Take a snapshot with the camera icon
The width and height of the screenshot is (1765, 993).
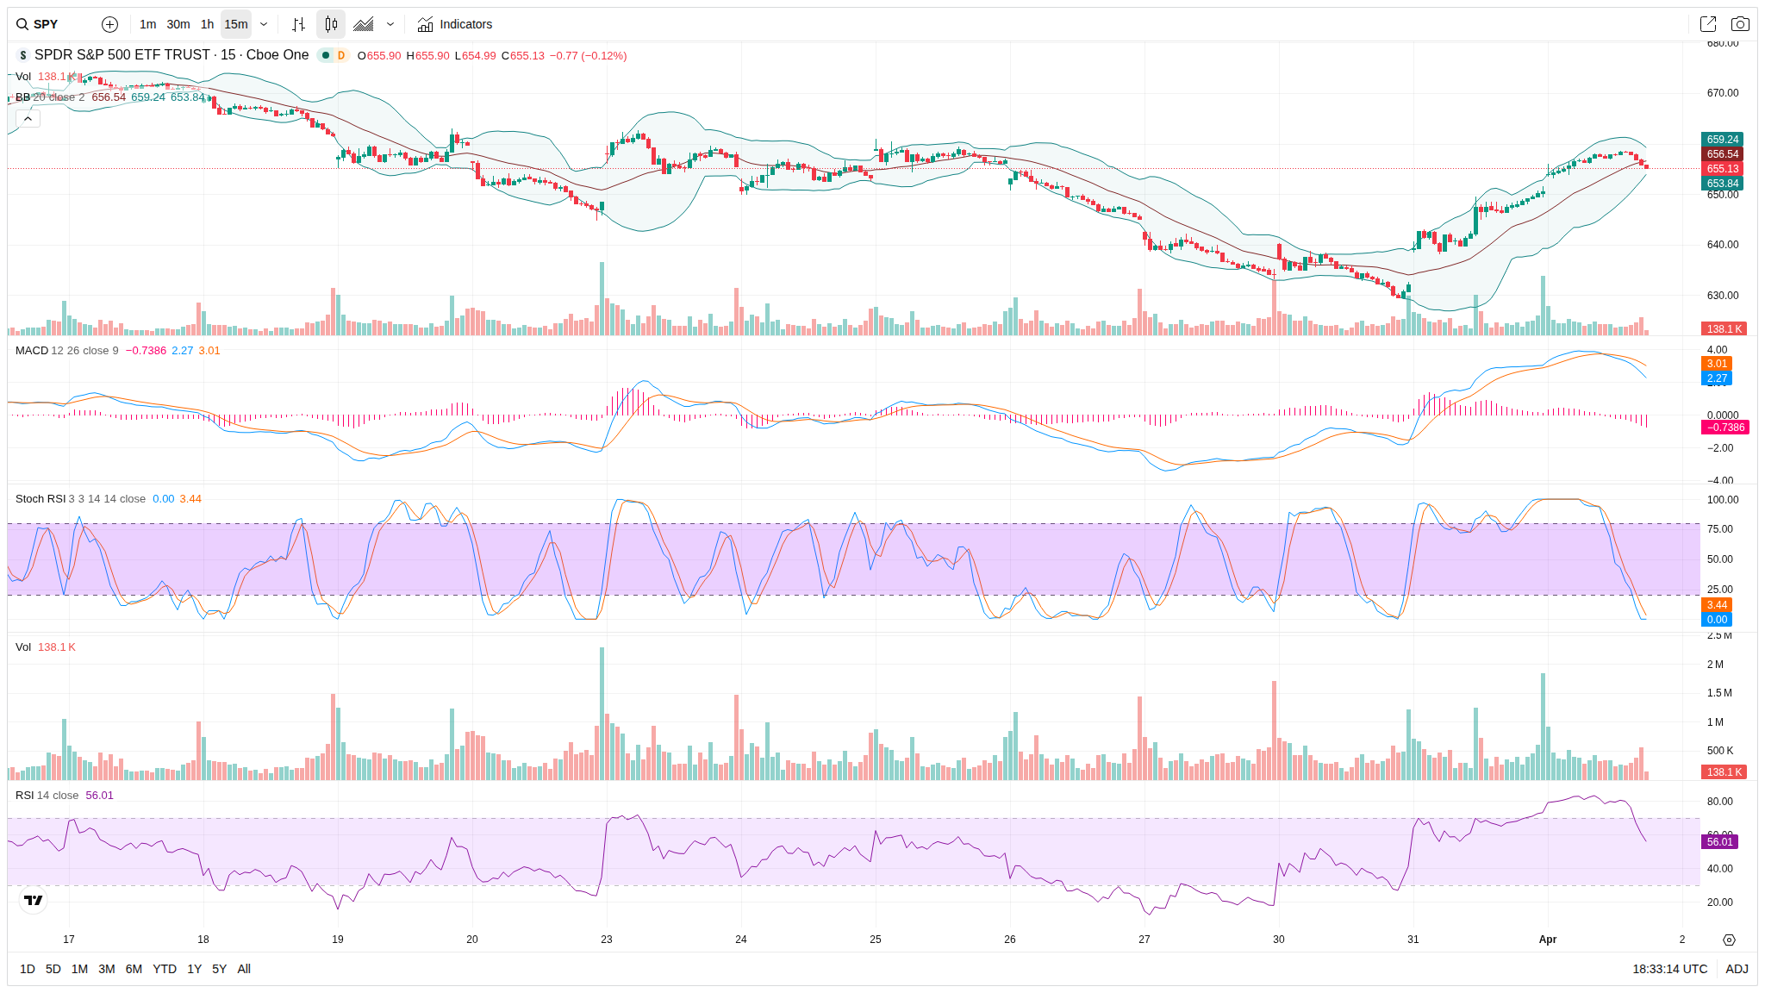click(1740, 24)
